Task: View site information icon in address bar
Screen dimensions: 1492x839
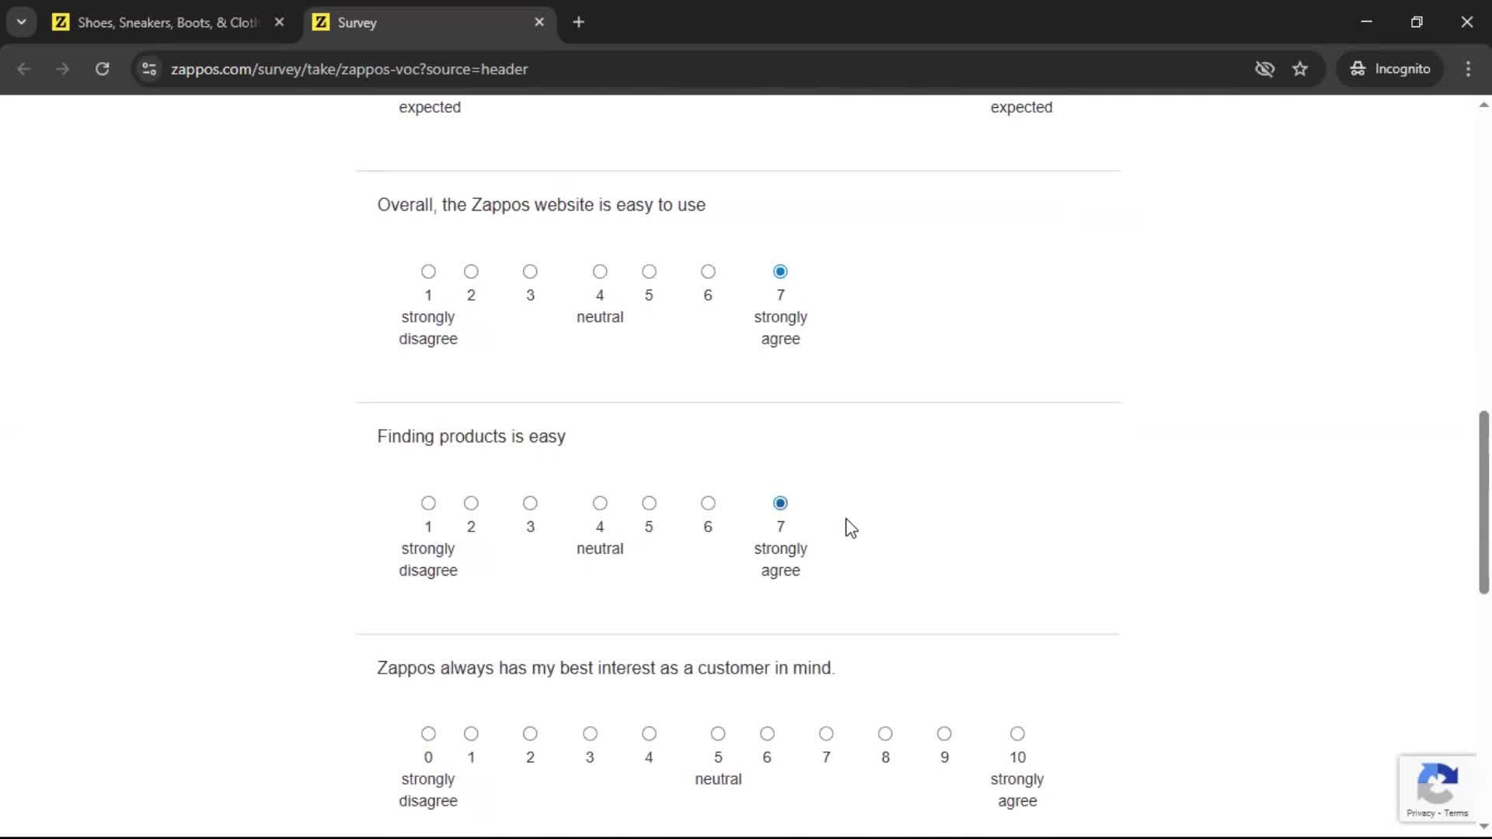Action: coord(149,69)
